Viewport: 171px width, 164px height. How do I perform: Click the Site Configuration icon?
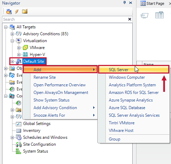click(x=19, y=144)
